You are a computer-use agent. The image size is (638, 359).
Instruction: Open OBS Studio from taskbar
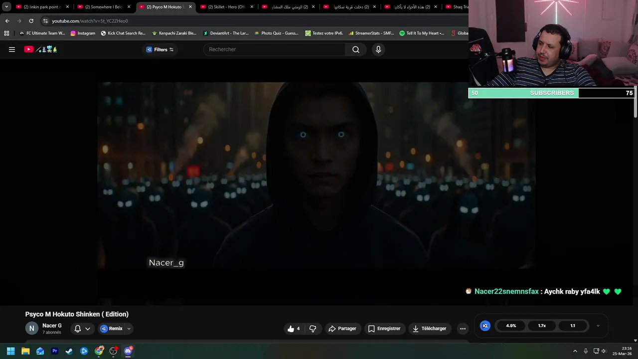(113, 351)
